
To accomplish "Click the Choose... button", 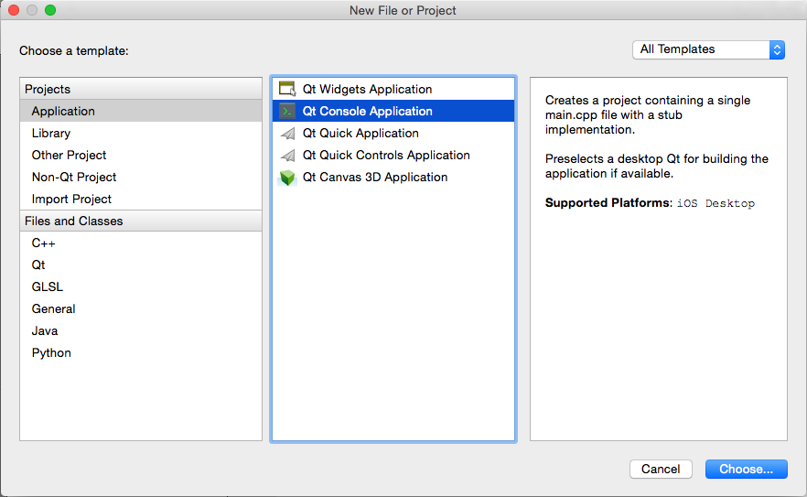I will [x=747, y=470].
